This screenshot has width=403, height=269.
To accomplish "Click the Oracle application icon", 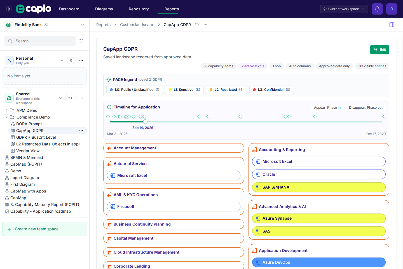I will [x=258, y=174].
